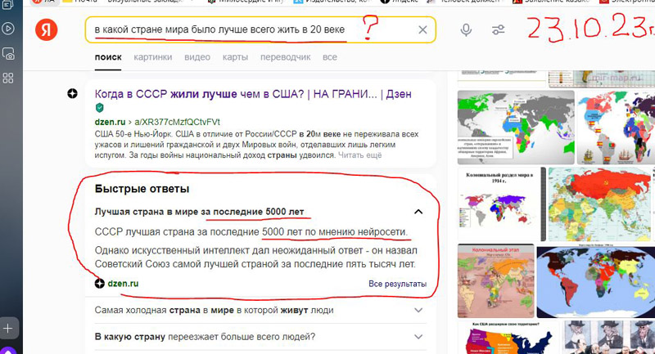
Task: Click 'Все результаты' link
Action: (397, 284)
